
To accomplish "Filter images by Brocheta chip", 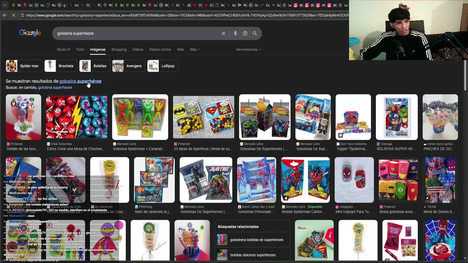I will pyautogui.click(x=60, y=66).
